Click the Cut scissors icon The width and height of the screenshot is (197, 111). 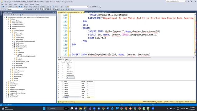point(46,7)
